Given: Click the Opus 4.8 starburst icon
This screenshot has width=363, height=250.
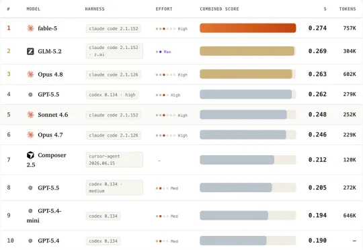Looking at the screenshot, I should point(30,75).
